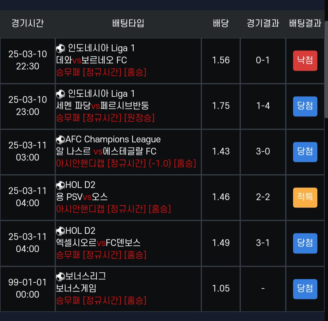Viewport: 328px width, 321px height.
Task: Click the 배팅결과 column header
Action: click(x=305, y=23)
